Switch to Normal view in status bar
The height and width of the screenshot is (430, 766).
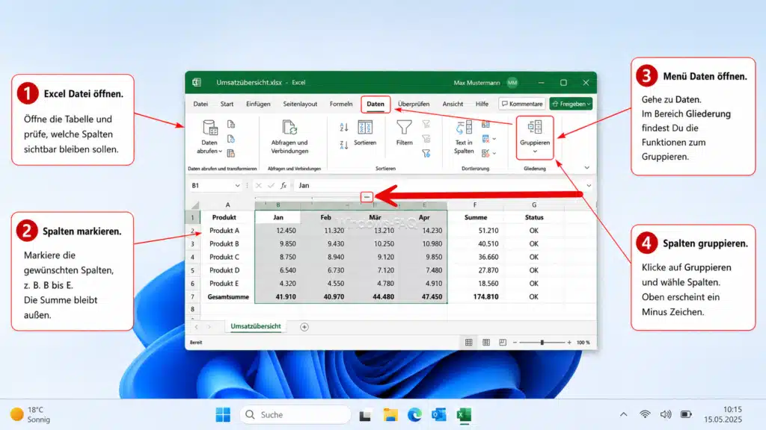tap(468, 342)
